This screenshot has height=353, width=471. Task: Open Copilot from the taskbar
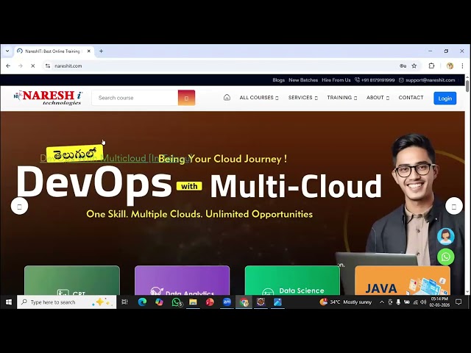click(159, 302)
